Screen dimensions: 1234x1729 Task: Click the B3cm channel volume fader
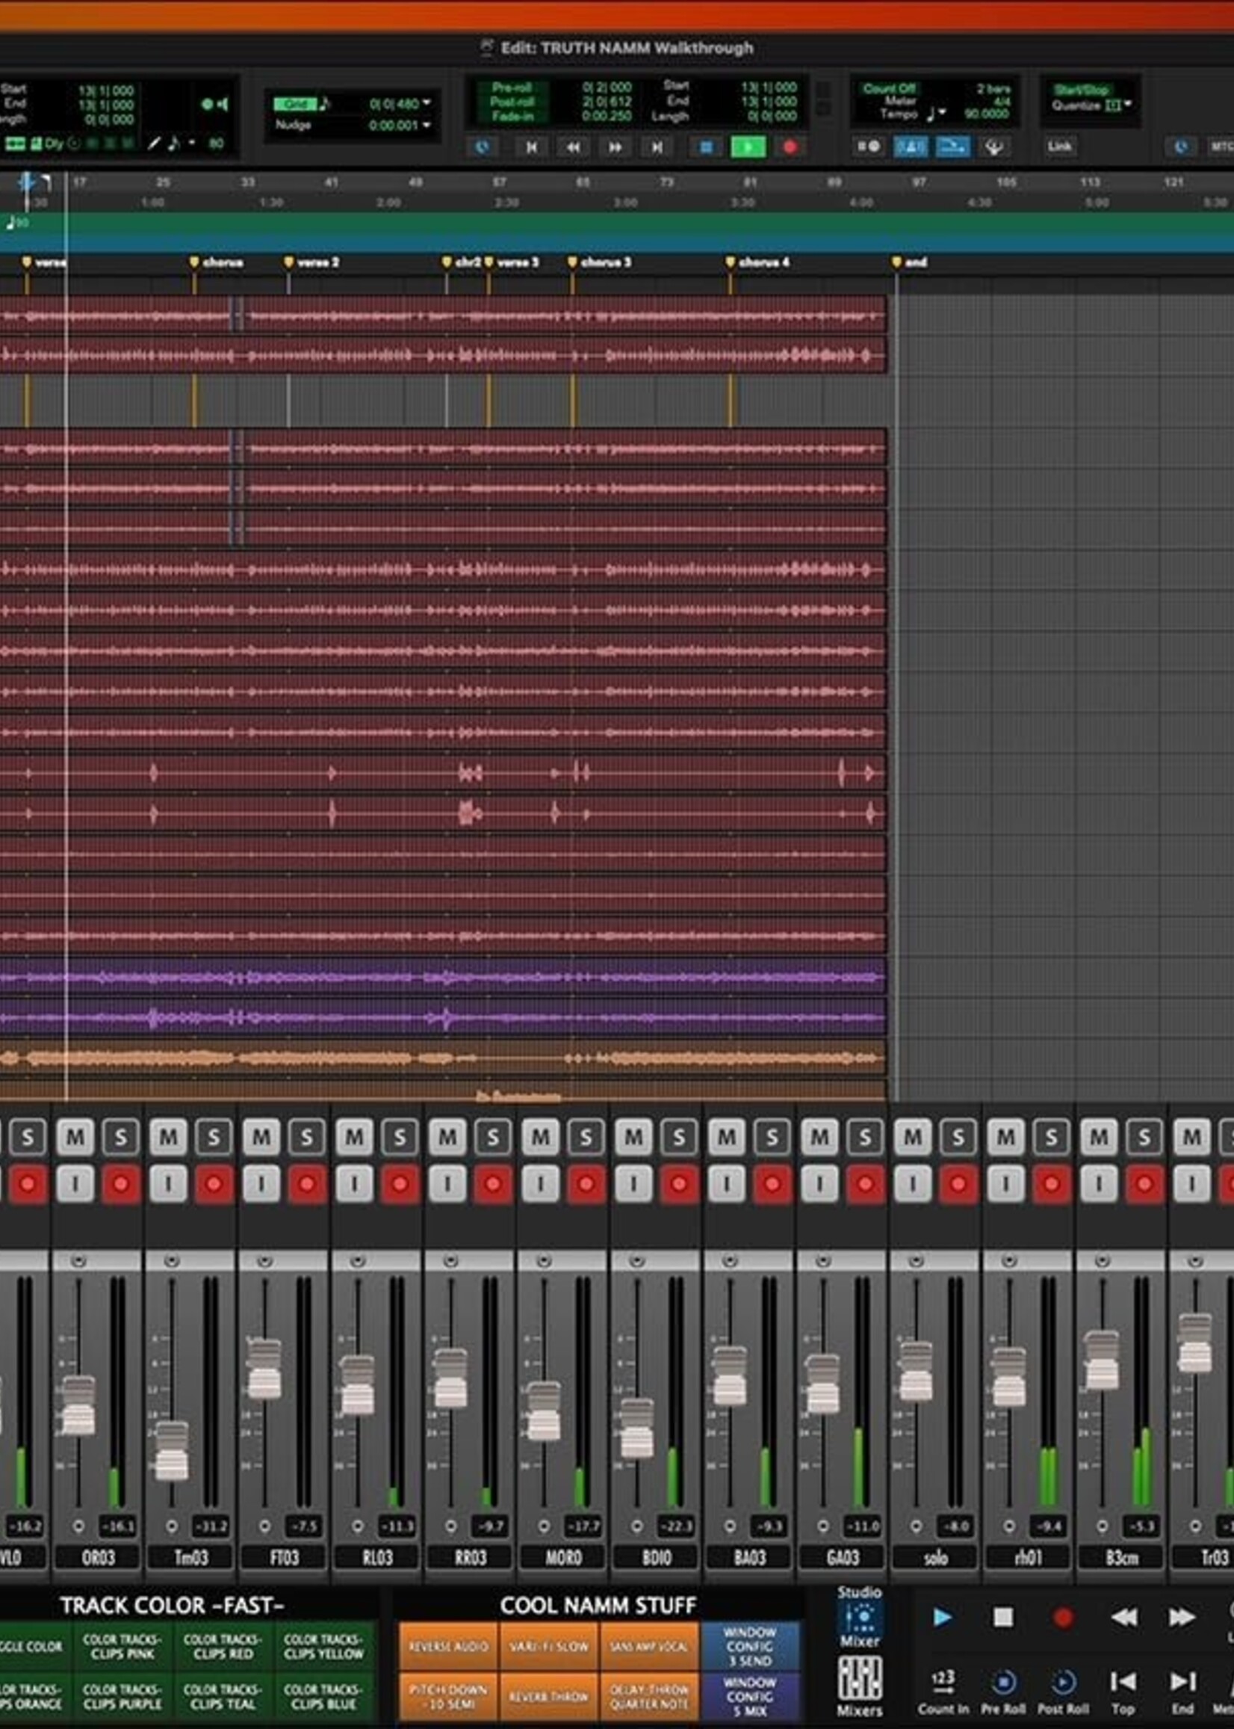(x=1102, y=1360)
